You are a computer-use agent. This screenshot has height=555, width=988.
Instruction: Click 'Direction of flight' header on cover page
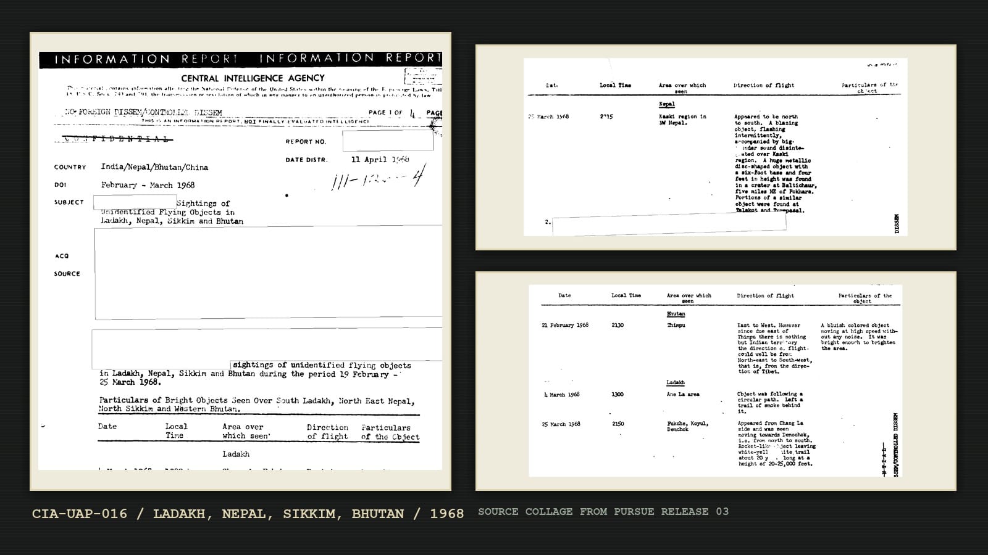click(327, 432)
